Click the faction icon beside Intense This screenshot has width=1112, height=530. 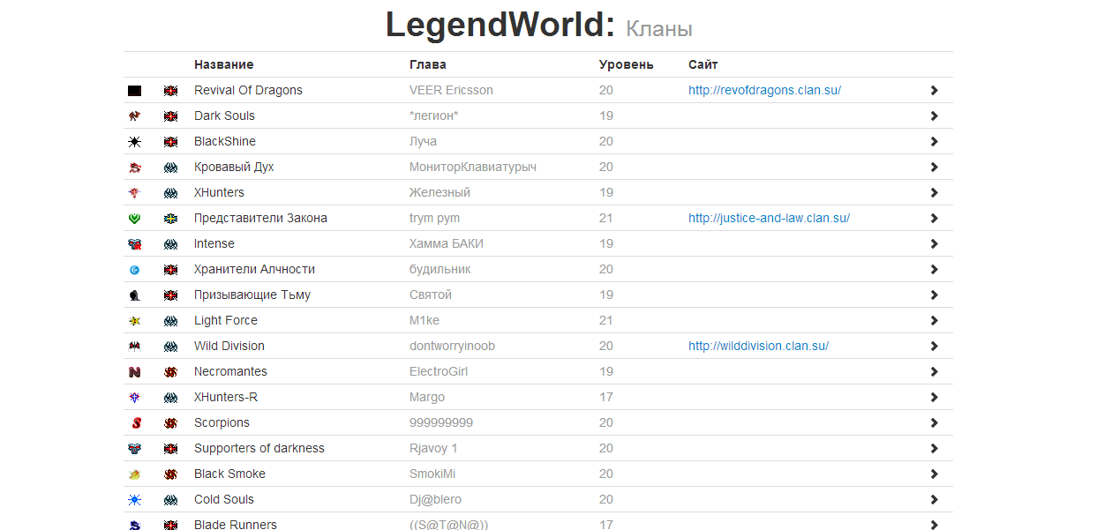[x=170, y=244]
